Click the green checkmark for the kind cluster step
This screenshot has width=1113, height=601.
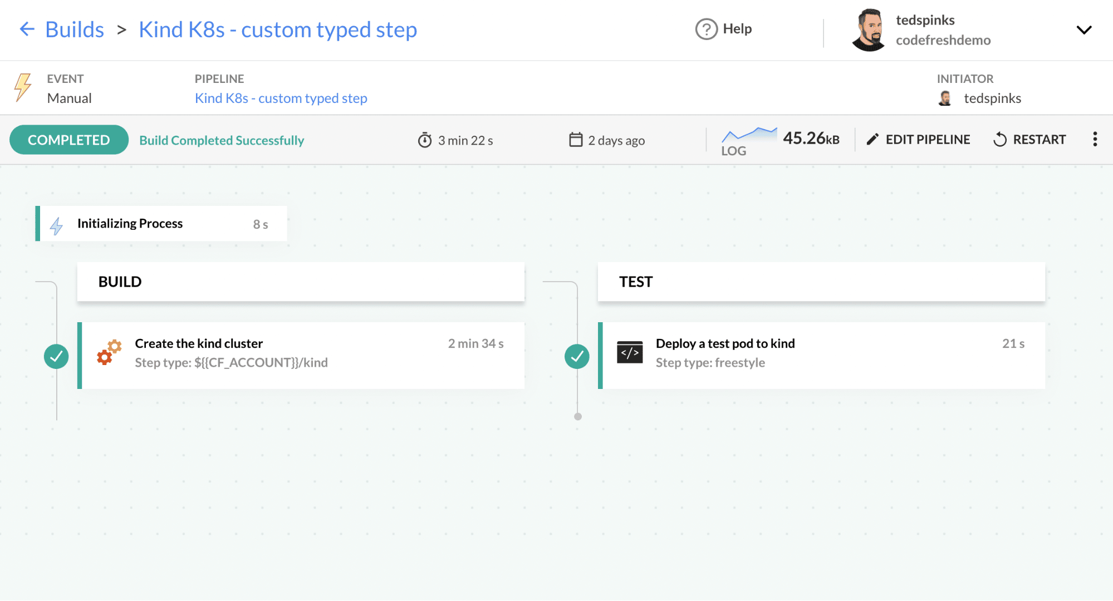click(56, 356)
